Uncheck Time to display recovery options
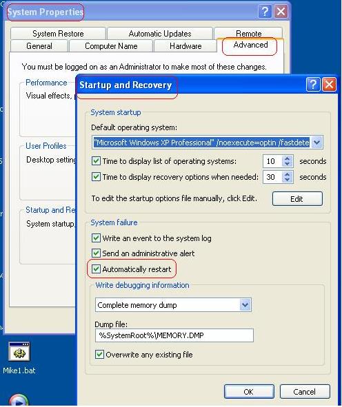Screen dimensions: 342x407 point(96,177)
